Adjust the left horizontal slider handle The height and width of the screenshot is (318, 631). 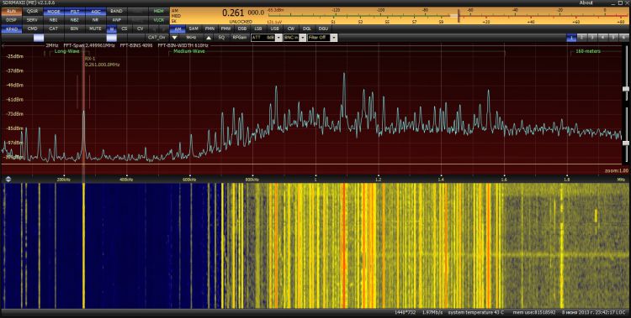pos(39,38)
